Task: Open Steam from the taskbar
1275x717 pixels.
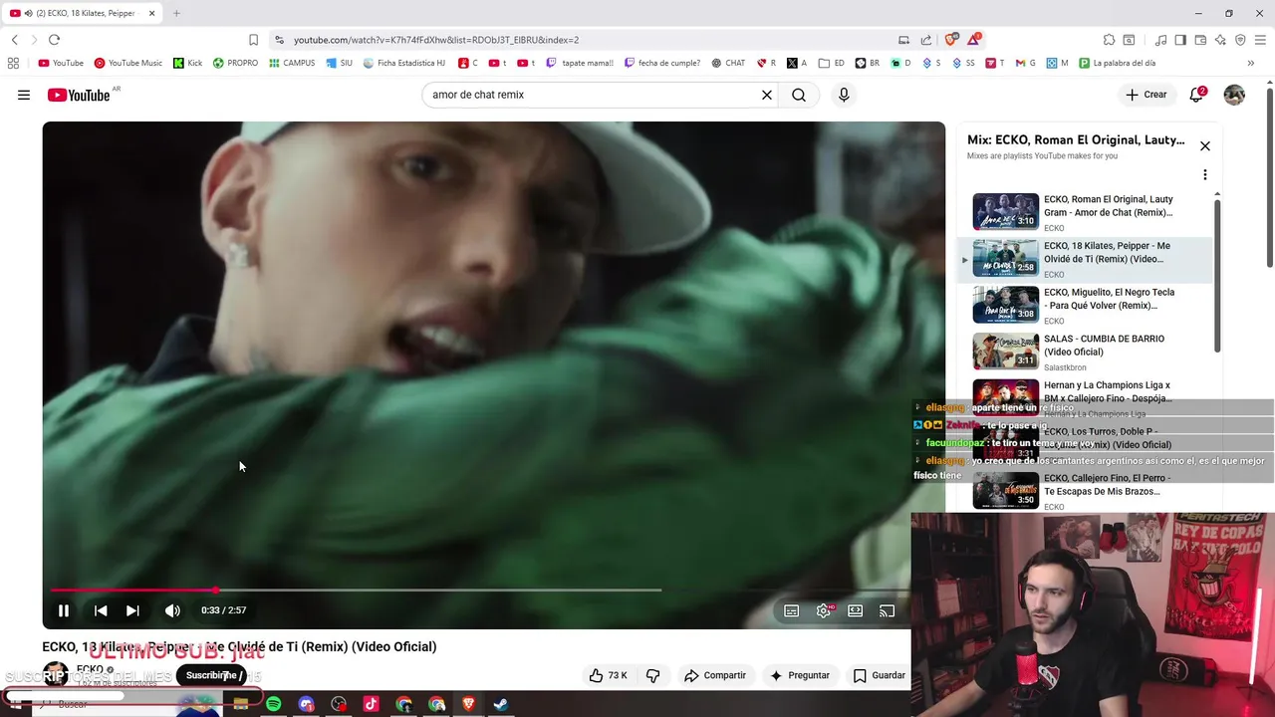Action: point(501,704)
